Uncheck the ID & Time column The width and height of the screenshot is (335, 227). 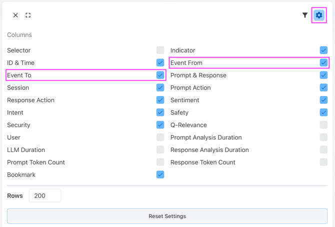pos(160,62)
